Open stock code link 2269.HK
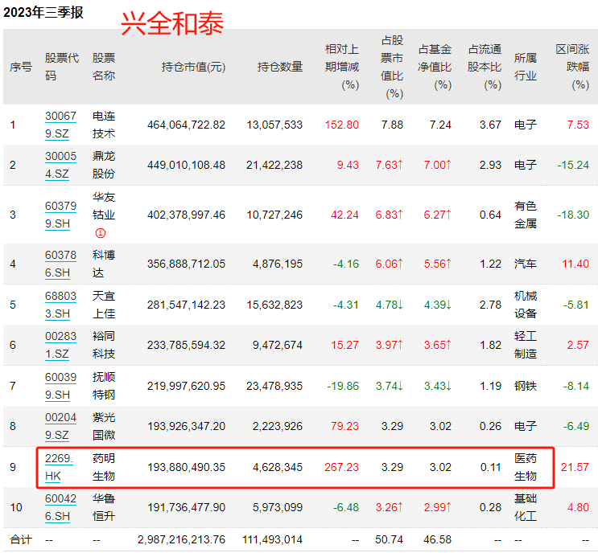 pos(59,467)
